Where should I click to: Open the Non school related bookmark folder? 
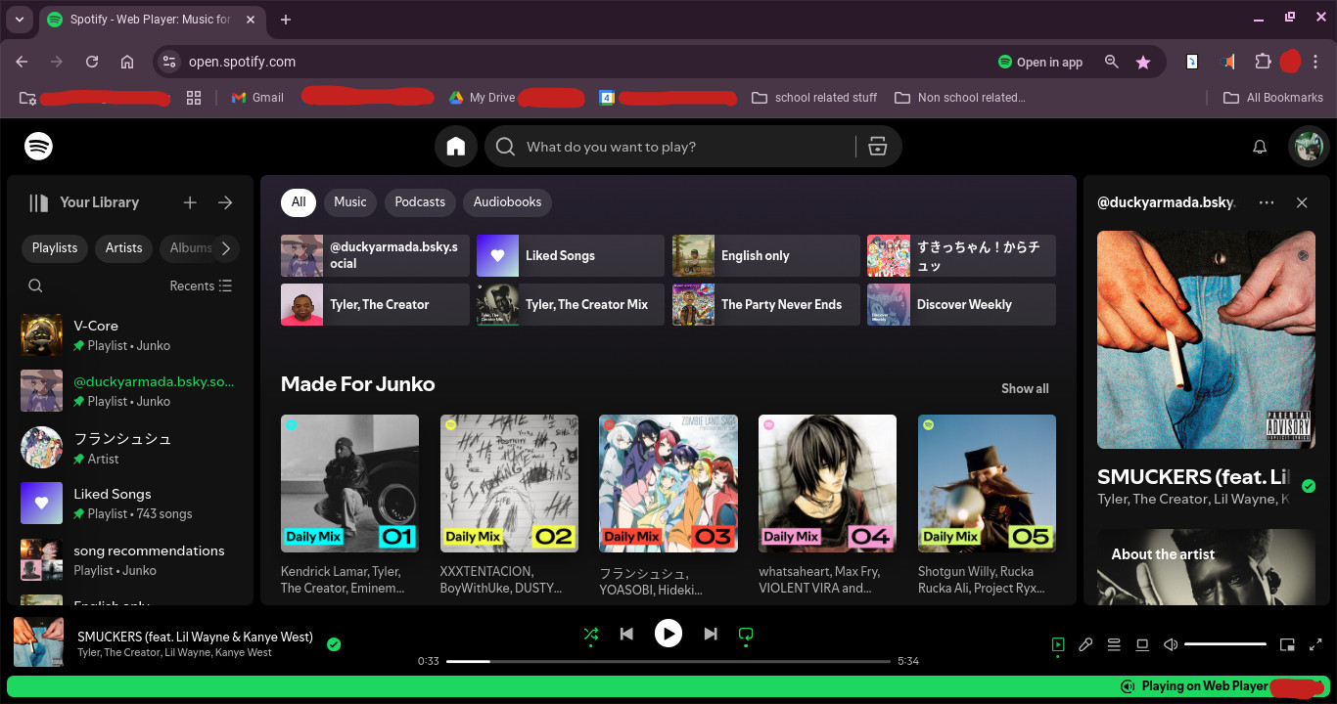click(959, 98)
